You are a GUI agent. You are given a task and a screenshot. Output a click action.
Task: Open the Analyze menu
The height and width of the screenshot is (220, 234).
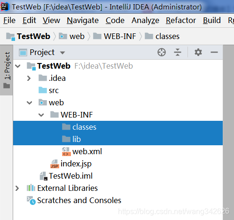coord(145,20)
